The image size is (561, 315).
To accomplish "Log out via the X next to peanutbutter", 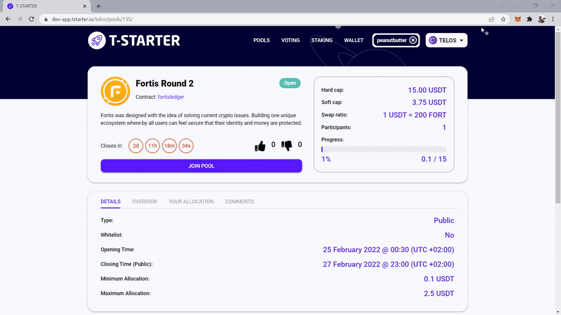I will (413, 40).
